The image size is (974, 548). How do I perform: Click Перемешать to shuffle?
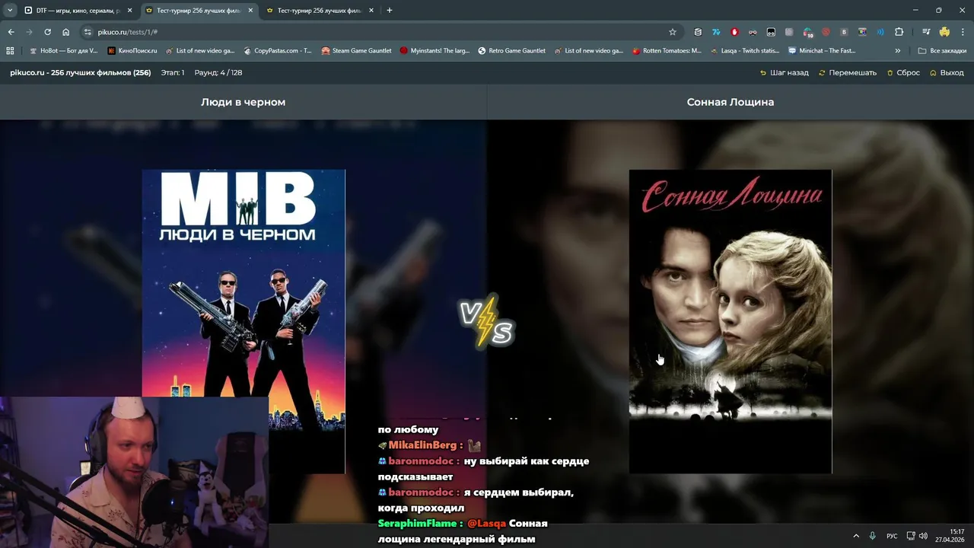coord(848,73)
